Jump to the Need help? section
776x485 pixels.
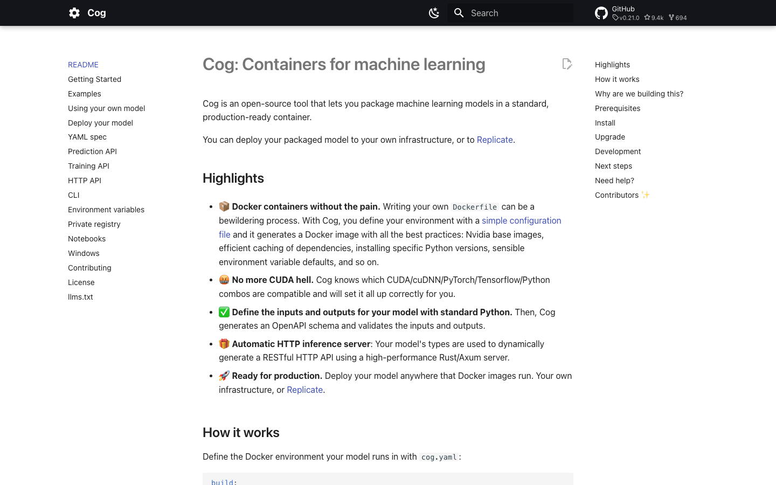tap(614, 181)
